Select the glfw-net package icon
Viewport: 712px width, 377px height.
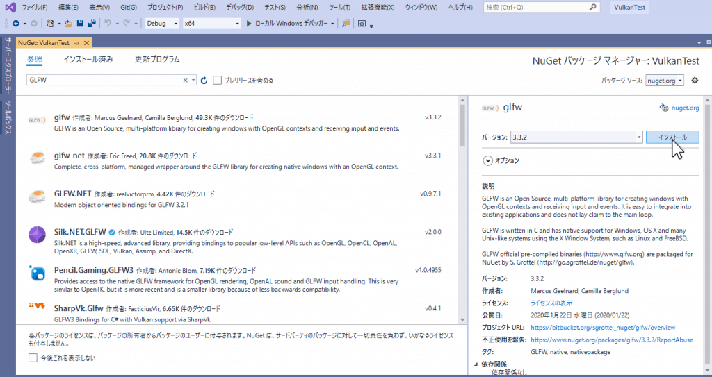click(x=38, y=158)
